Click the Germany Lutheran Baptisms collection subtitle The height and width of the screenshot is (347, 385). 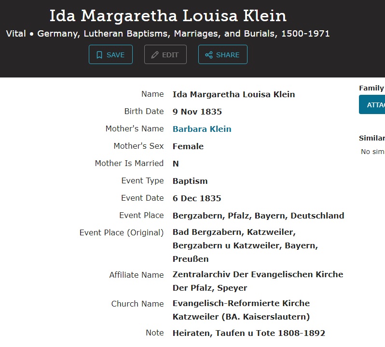point(168,34)
